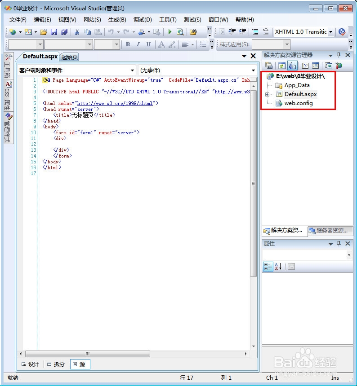The width and height of the screenshot is (357, 386).
Task: Toggle Italic formatting button
Action: click(x=138, y=44)
